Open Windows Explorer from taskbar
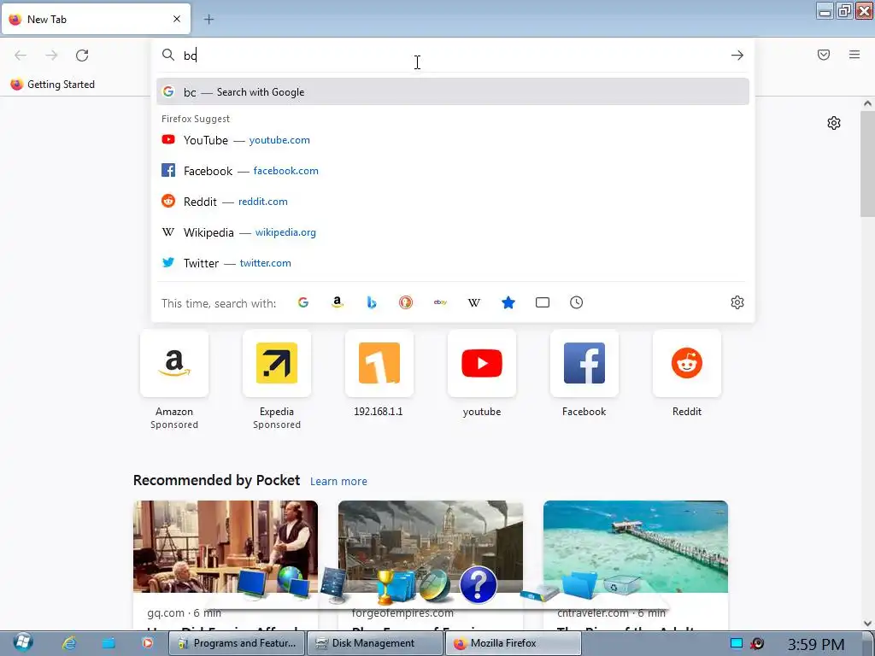This screenshot has height=656, width=875. tap(109, 643)
